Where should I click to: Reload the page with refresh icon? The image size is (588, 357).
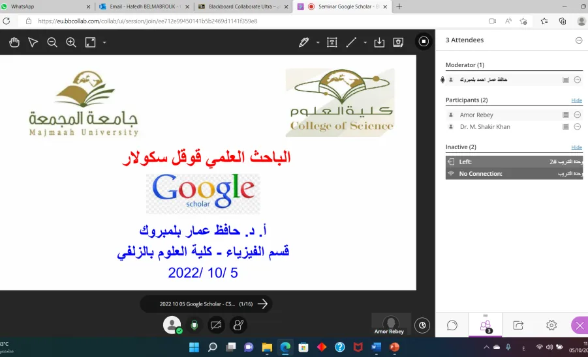pos(7,21)
